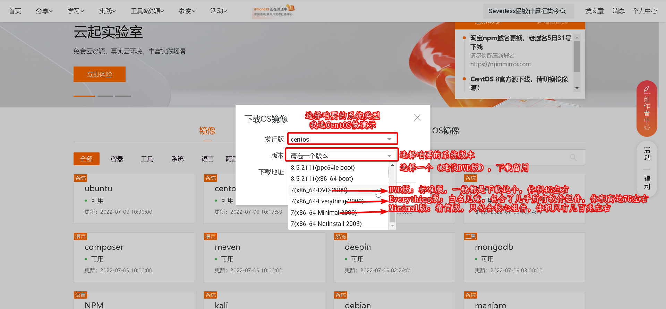Select the third carousel indicator
Viewport: 666px width, 309px height.
(x=123, y=96)
